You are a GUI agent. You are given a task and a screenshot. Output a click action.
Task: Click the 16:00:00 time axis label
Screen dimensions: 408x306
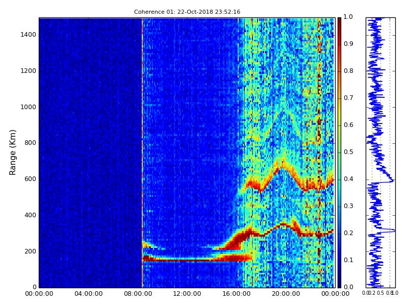pyautogui.click(x=237, y=294)
